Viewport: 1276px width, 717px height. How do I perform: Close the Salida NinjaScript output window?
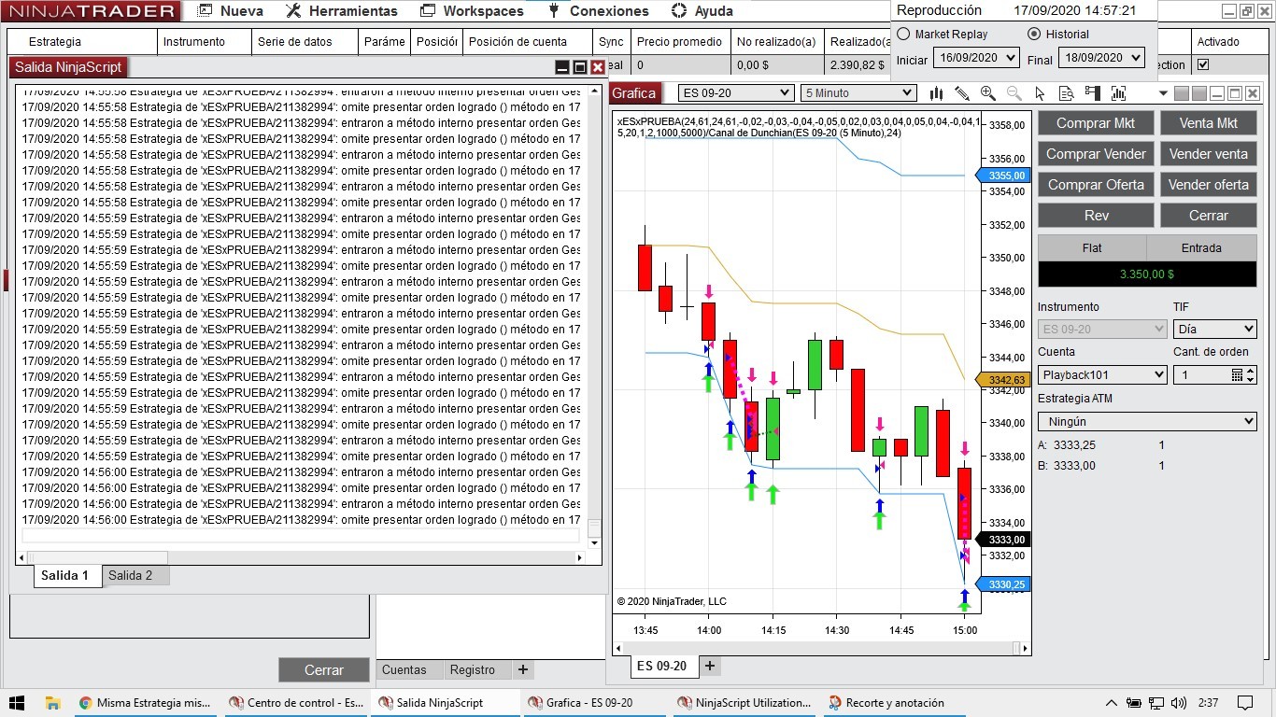coord(598,67)
